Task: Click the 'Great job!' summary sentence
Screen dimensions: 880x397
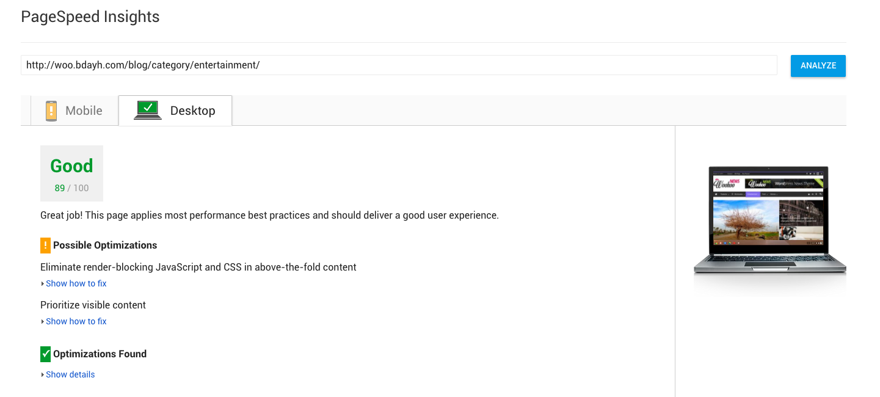Action: 269,215
